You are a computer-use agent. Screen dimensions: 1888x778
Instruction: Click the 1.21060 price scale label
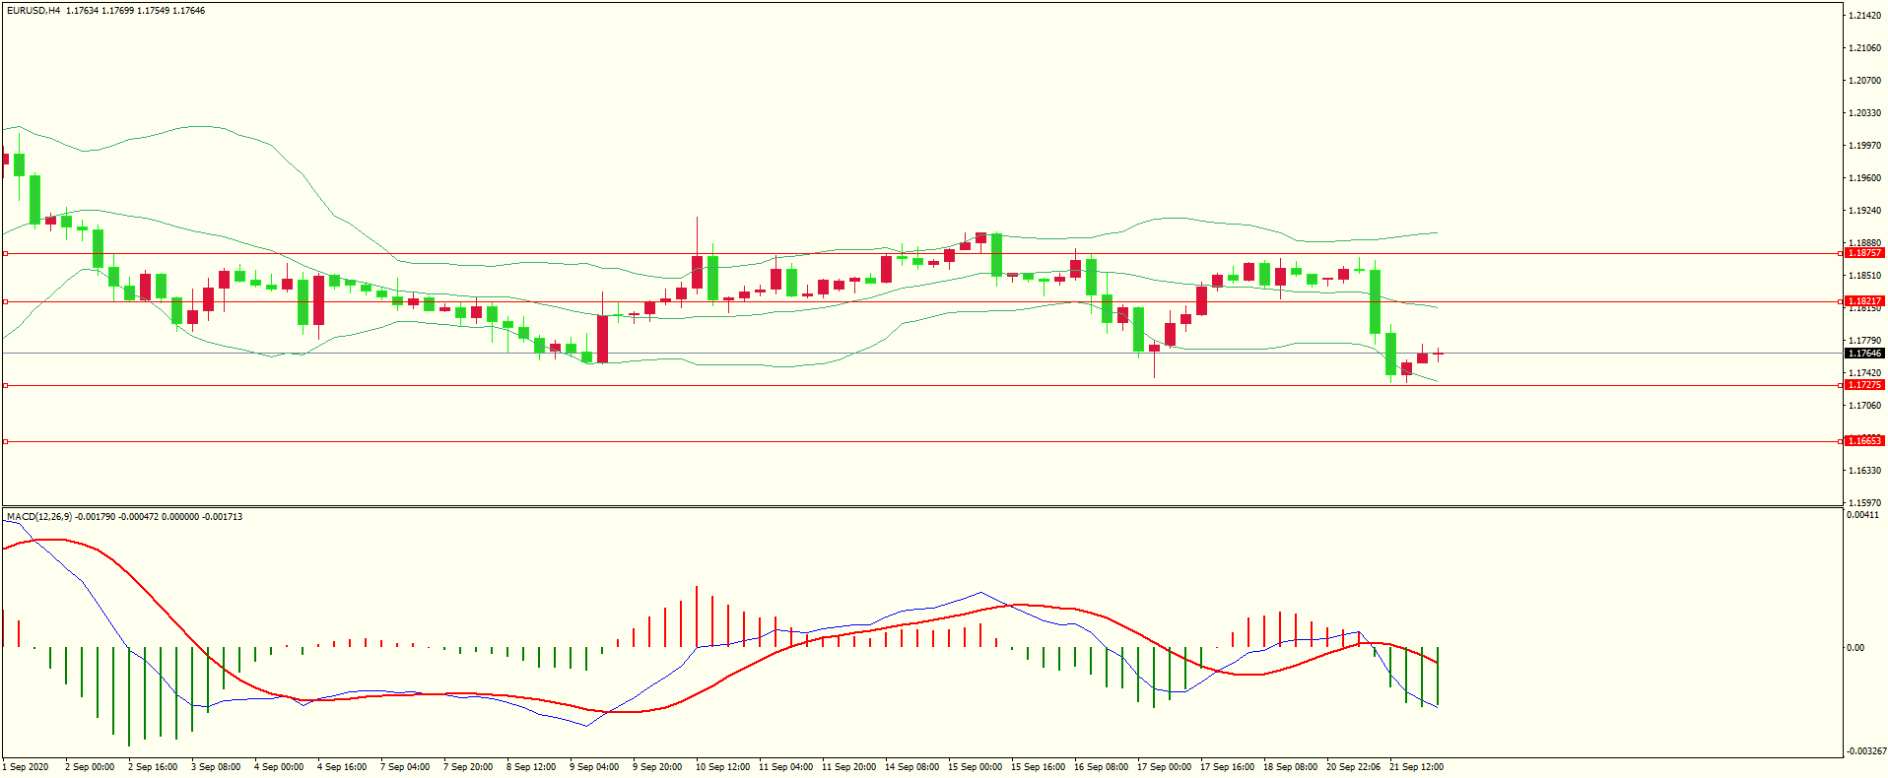(x=1865, y=48)
